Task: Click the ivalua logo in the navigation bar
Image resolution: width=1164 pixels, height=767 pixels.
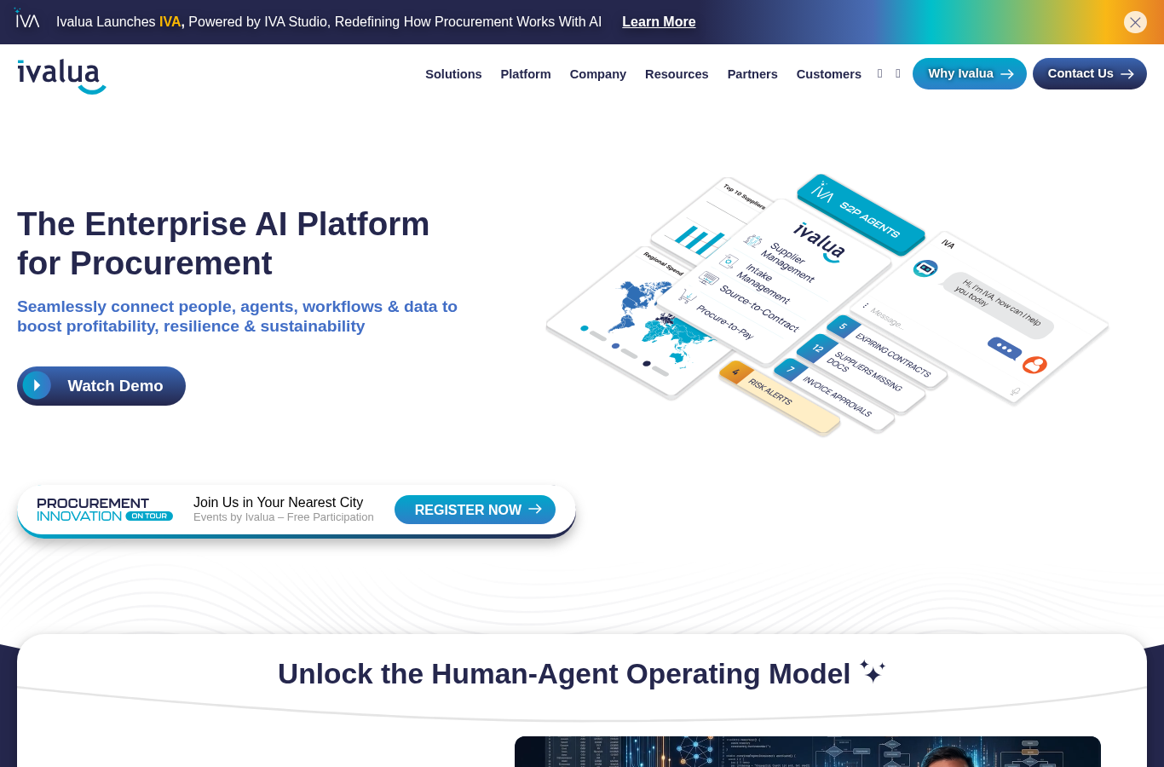Action: pos(61,77)
